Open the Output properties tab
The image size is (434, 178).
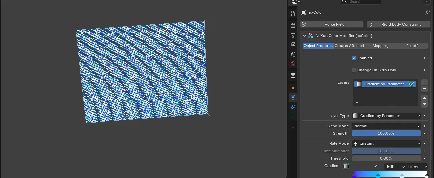[293, 35]
